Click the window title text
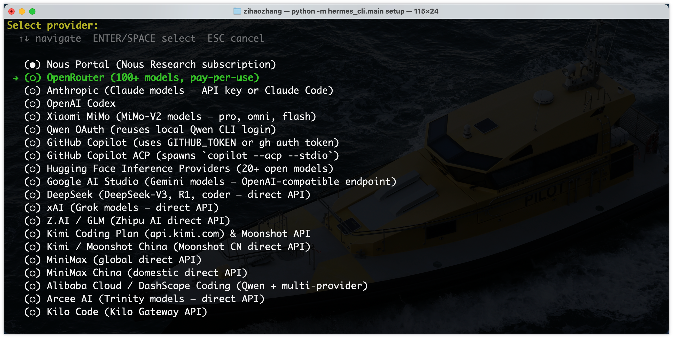The width and height of the screenshot is (673, 338). [341, 11]
